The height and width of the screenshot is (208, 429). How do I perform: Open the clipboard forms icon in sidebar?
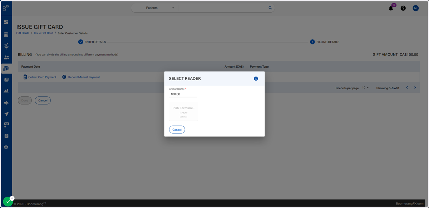click(x=6, y=136)
